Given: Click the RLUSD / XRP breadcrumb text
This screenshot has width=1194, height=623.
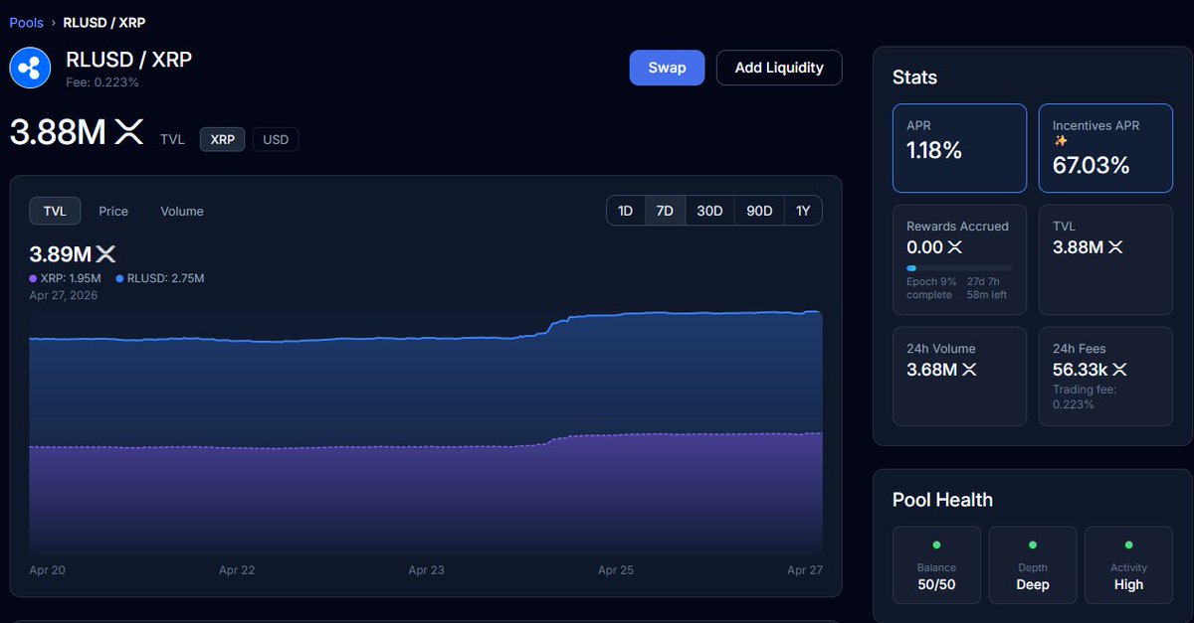Looking at the screenshot, I should pyautogui.click(x=104, y=22).
